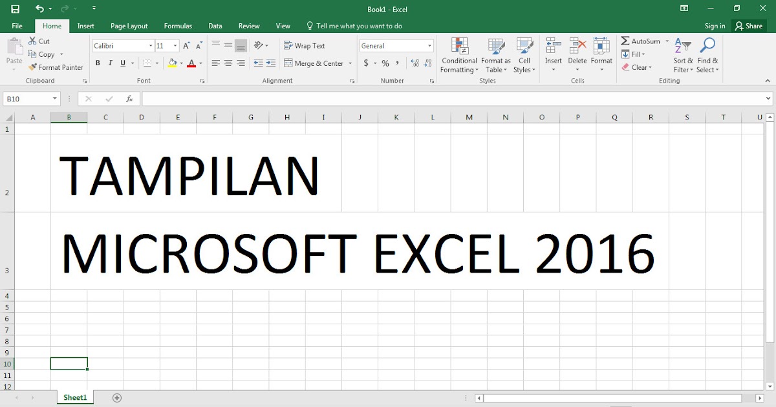Open the Fill Color yellow swatch

(172, 63)
